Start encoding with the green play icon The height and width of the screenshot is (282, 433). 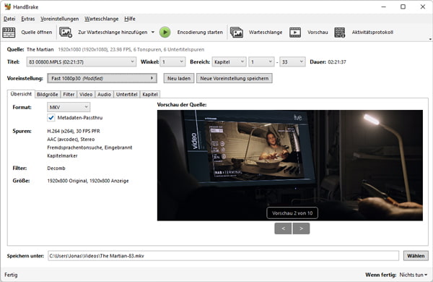click(165, 33)
